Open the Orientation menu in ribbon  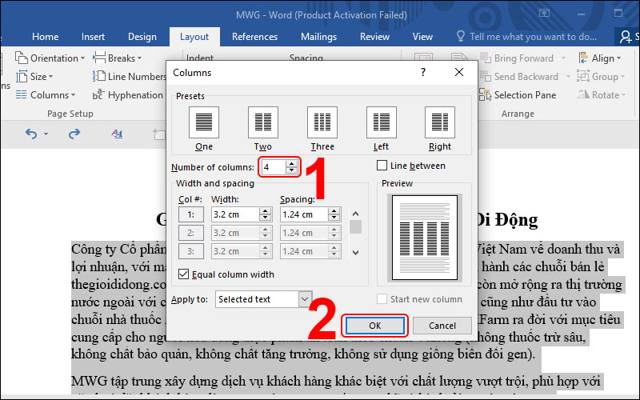tap(50, 58)
